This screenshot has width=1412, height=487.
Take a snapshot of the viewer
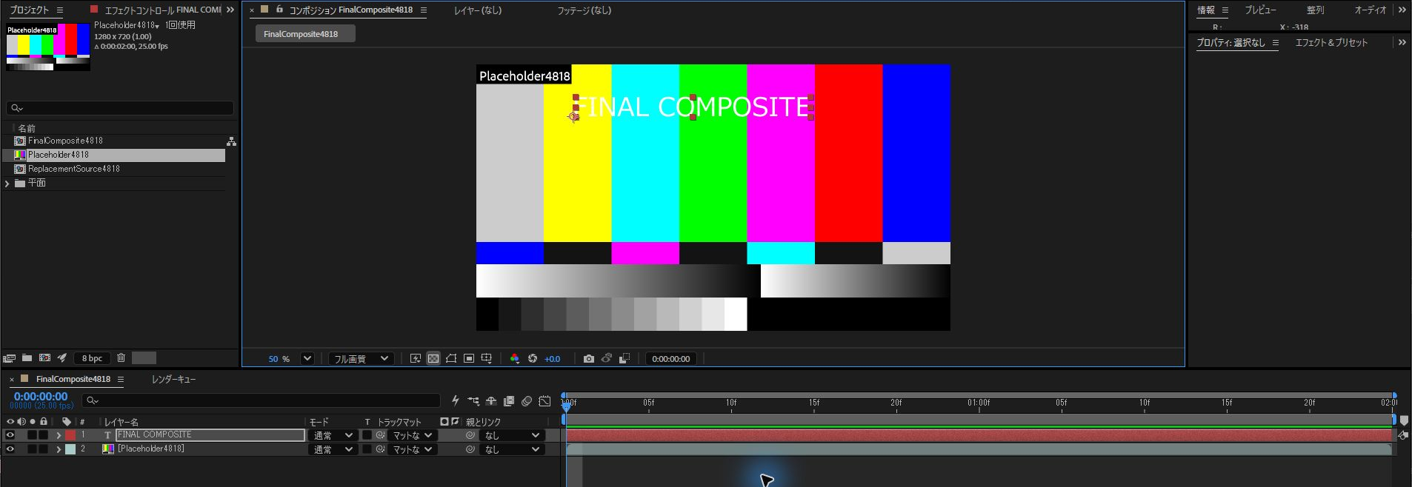pos(589,359)
